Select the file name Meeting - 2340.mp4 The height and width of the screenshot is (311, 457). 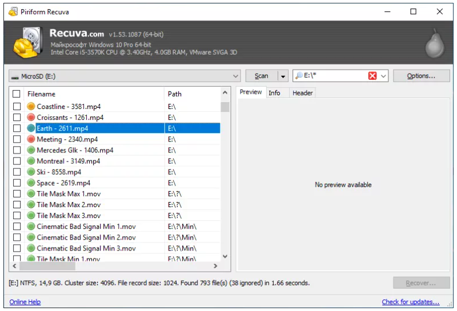click(67, 139)
